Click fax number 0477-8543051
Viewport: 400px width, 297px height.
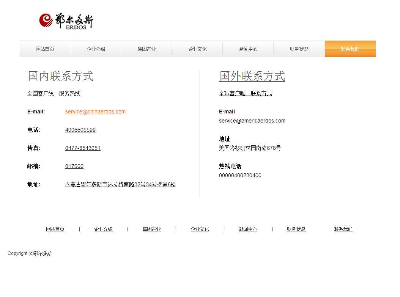click(83, 148)
